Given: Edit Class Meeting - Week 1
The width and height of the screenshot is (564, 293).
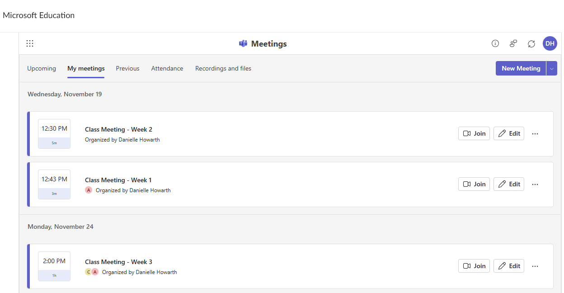Looking at the screenshot, I should click(509, 184).
